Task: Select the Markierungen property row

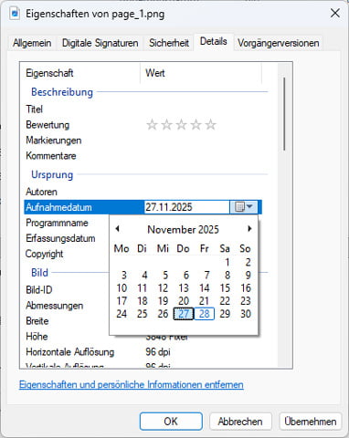Action: [143, 141]
